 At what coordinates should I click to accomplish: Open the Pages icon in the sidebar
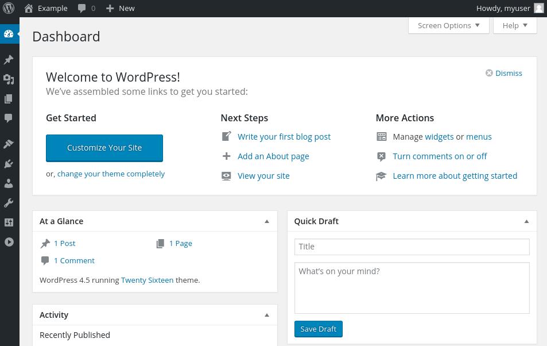pyautogui.click(x=9, y=99)
